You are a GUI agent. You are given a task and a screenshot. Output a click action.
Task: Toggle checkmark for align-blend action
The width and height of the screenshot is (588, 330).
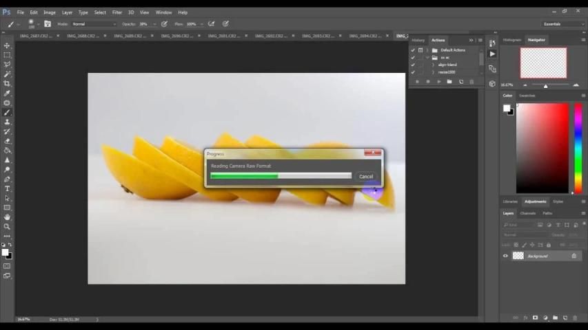tap(413, 65)
